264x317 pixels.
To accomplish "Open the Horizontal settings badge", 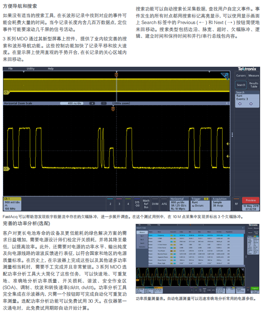I will (x=179, y=204).
